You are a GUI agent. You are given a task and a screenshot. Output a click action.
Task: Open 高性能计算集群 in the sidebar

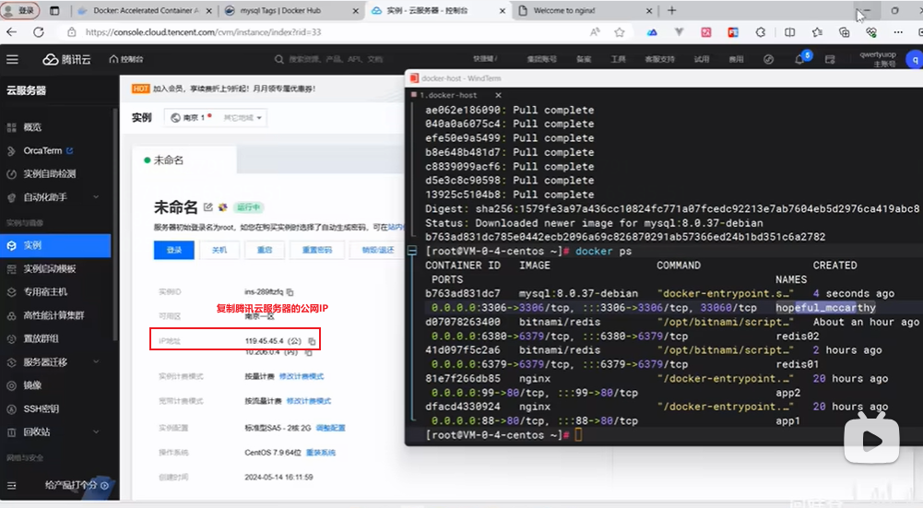click(55, 315)
